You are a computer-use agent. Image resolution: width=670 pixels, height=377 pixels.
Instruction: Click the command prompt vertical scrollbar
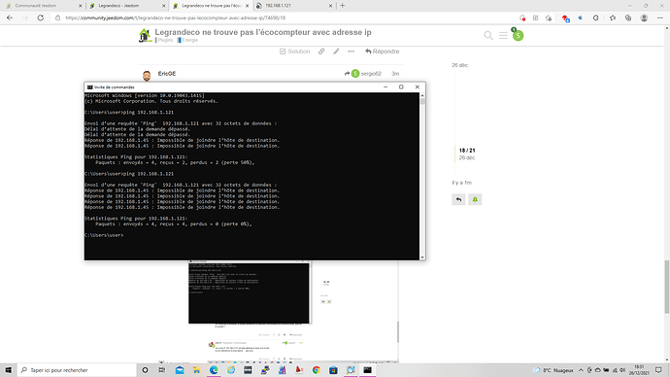[422, 176]
